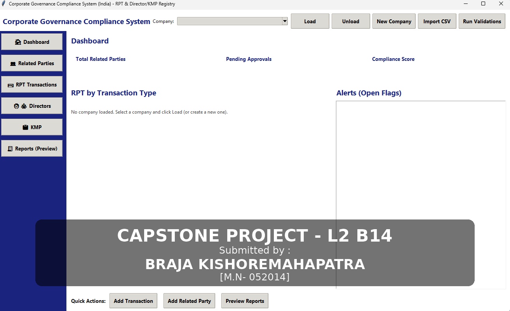Select Directors in the left sidebar
The image size is (510, 311).
[32, 106]
